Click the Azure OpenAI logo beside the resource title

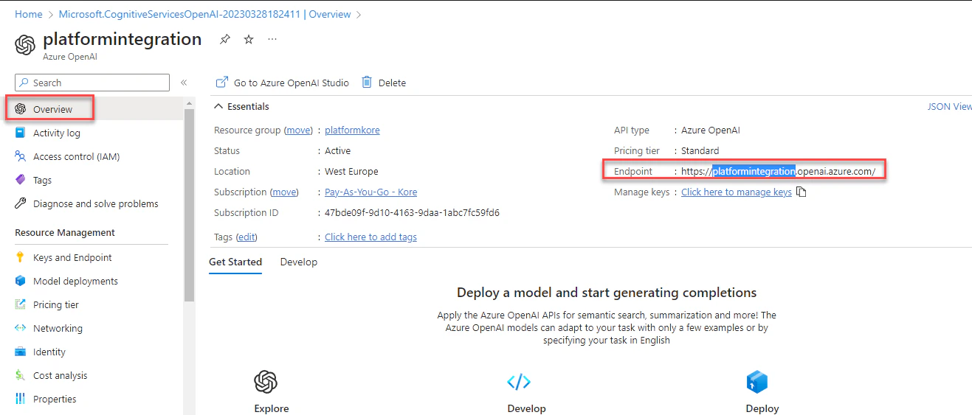pyautogui.click(x=25, y=45)
